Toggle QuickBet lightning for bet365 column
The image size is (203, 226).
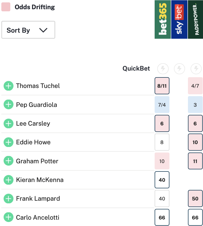(163, 69)
